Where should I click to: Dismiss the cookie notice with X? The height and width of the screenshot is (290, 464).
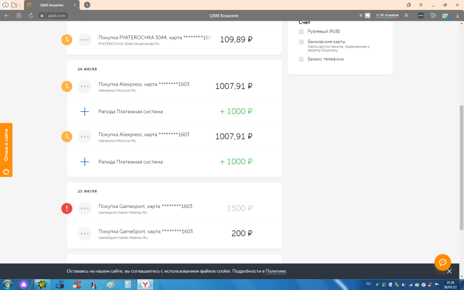[449, 271]
